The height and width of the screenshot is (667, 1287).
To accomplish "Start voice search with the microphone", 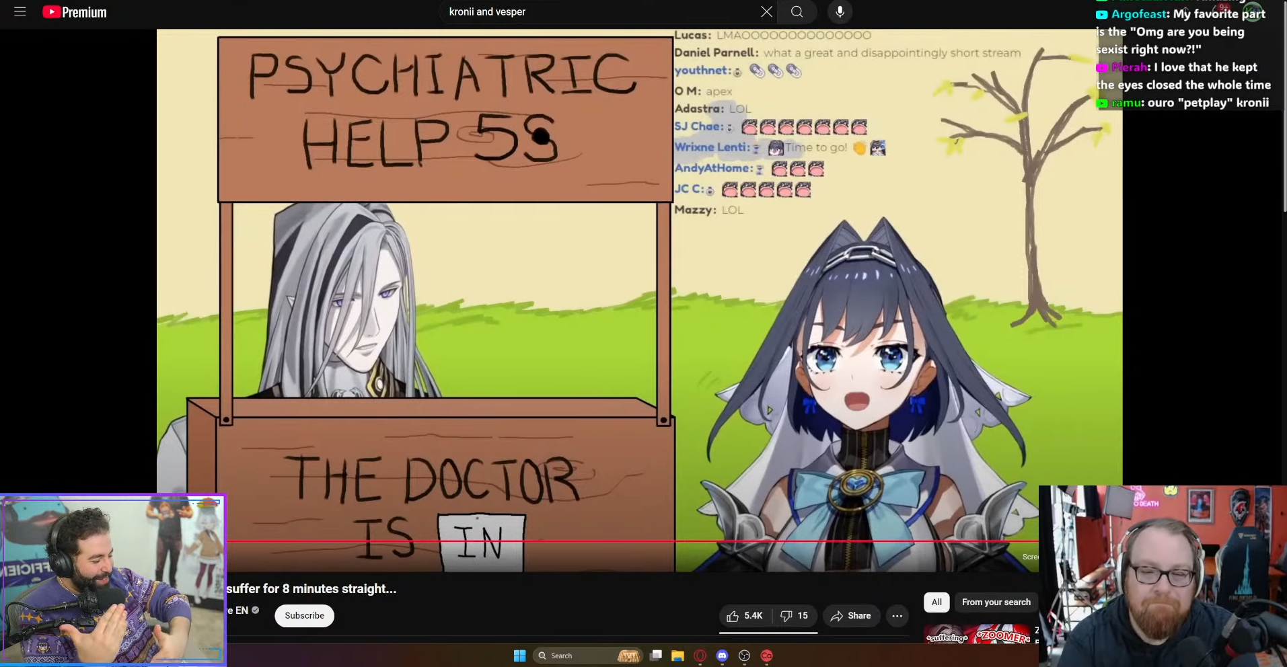I will tap(840, 11).
